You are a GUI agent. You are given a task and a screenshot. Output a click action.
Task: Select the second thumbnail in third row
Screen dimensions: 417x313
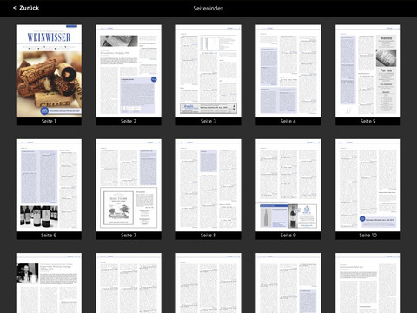tap(129, 283)
